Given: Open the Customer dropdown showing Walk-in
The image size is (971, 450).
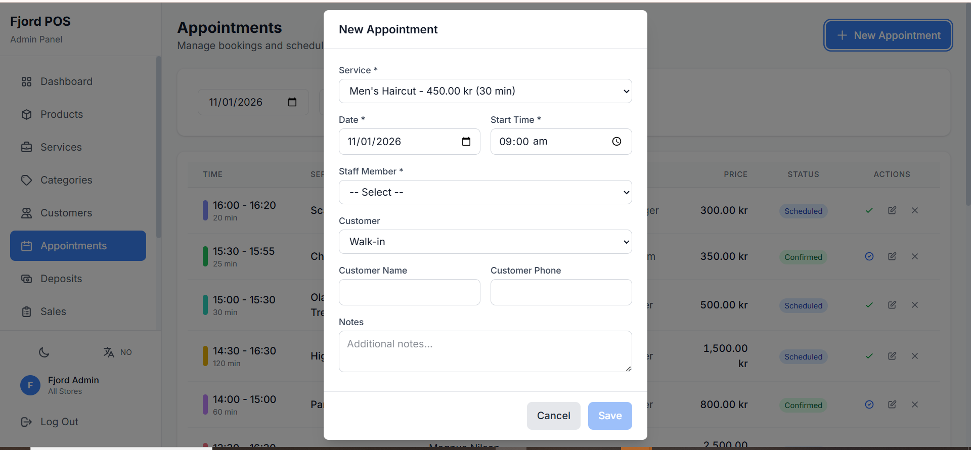Looking at the screenshot, I should 485,242.
